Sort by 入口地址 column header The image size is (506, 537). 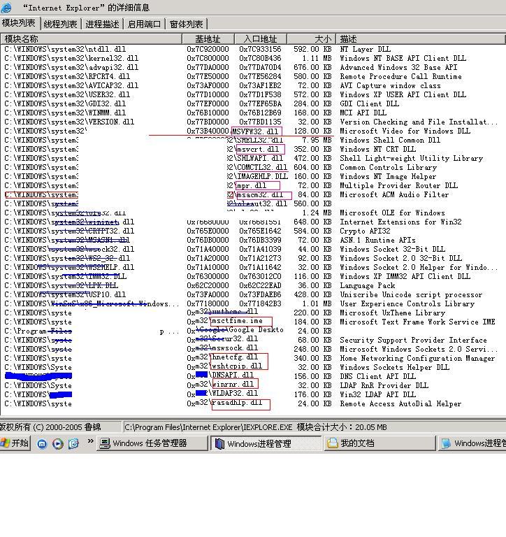pos(261,38)
